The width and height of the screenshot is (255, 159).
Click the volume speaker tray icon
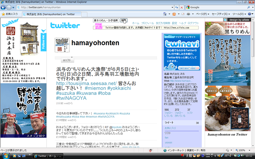[243, 156]
